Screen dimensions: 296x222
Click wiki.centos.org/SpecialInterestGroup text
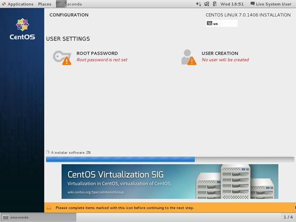[x=96, y=192]
